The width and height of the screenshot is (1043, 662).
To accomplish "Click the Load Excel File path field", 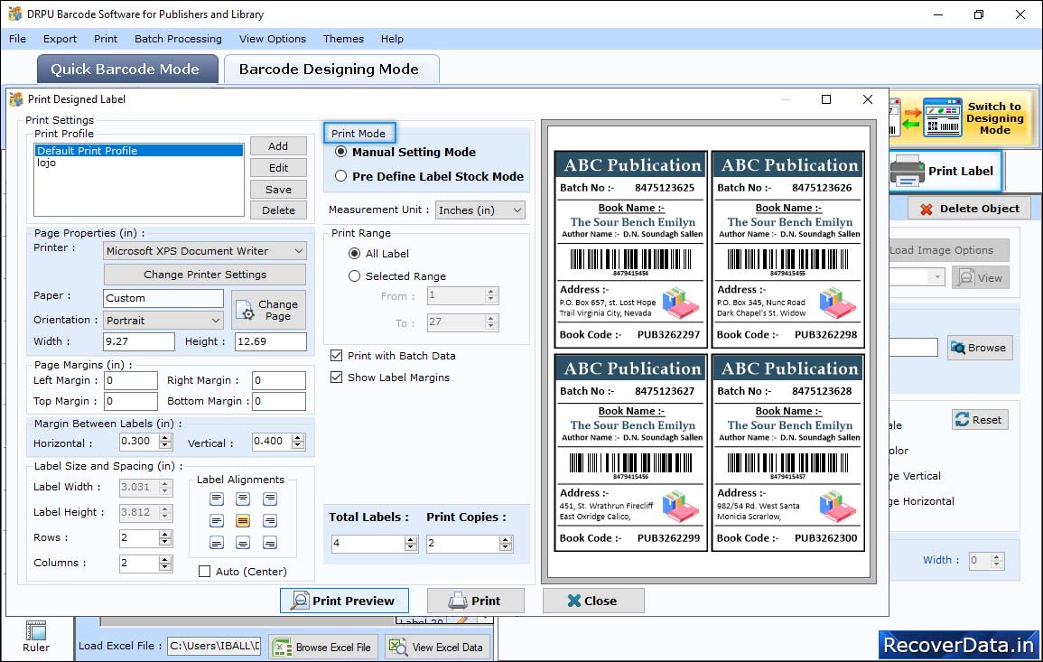I will click(213, 646).
